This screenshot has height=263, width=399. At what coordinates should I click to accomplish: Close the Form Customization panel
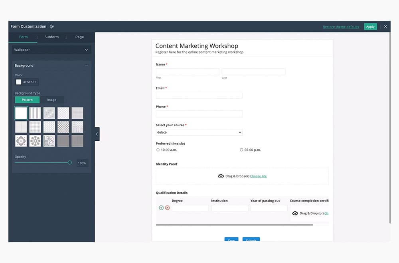pyautogui.click(x=385, y=26)
